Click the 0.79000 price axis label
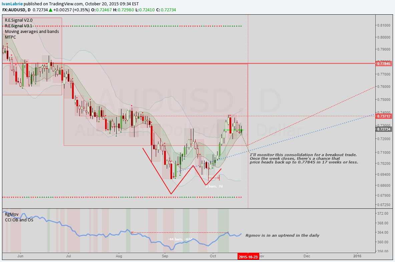 coord(384,49)
